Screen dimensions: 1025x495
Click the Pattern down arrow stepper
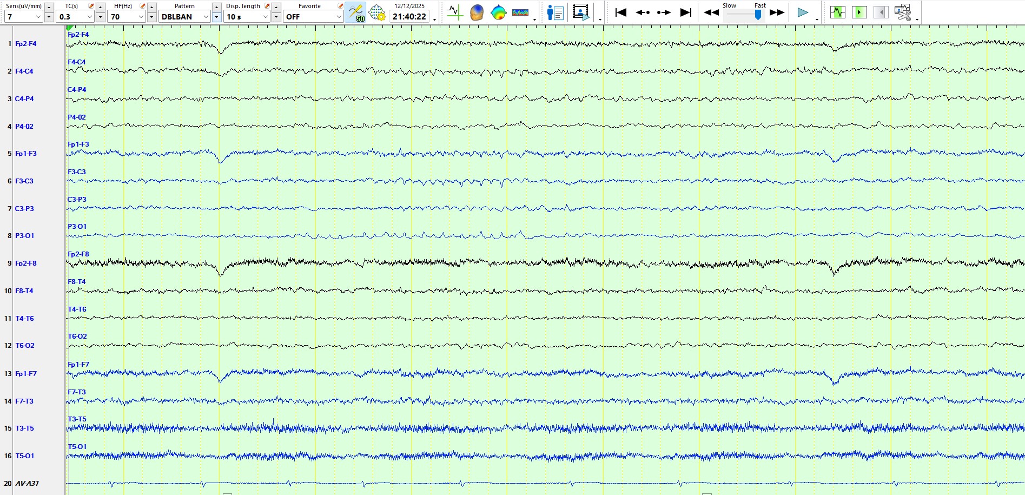(216, 17)
